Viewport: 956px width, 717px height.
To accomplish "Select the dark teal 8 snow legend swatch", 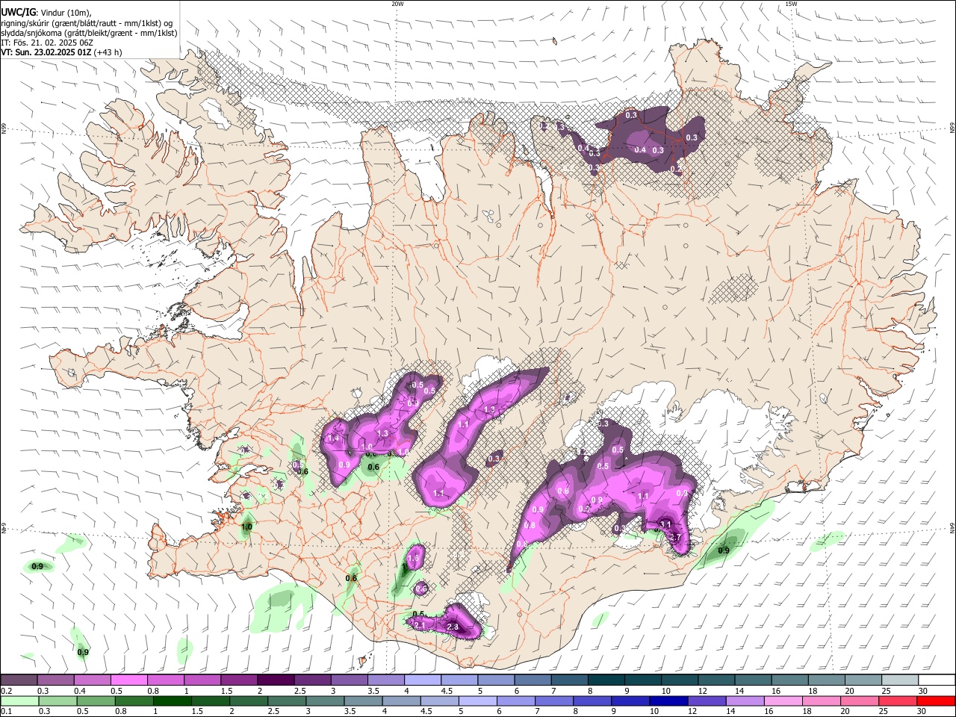I will tap(606, 680).
